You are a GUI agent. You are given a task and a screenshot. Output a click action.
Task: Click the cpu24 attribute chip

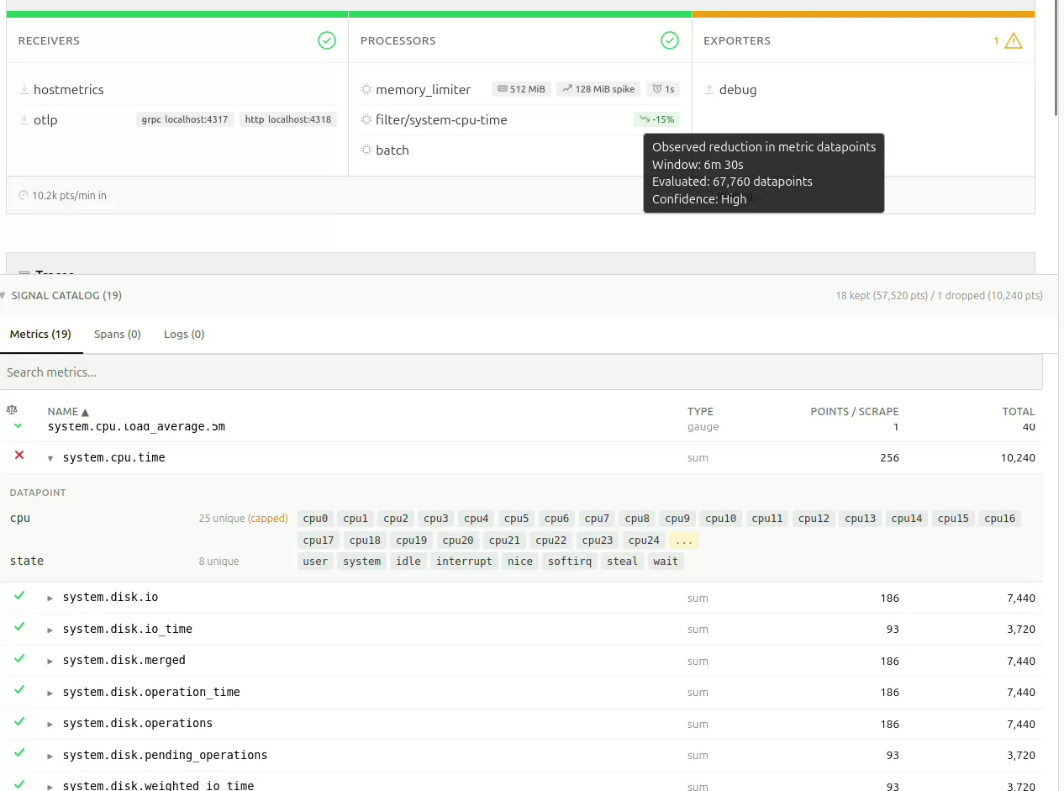[x=644, y=540]
